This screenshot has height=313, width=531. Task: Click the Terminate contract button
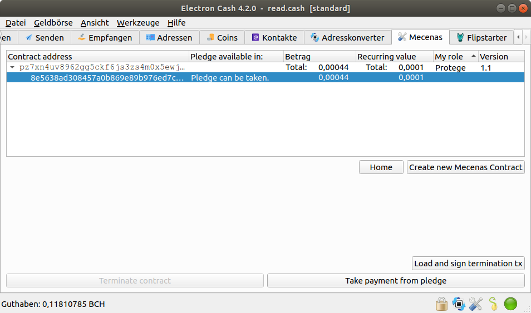tap(135, 281)
